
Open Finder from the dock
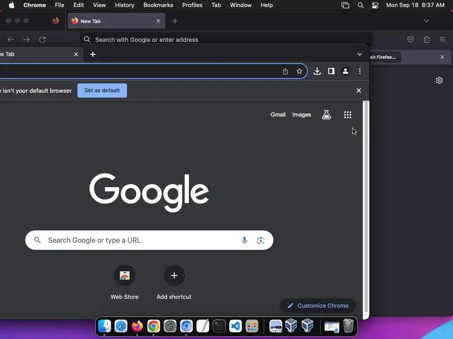tap(104, 326)
